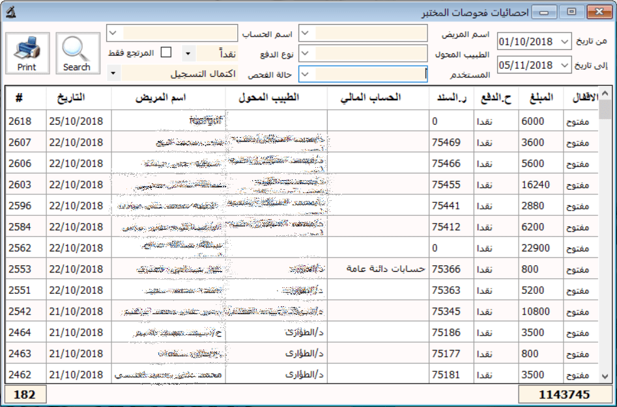Expand the نوع الدفع dropdown arrow

point(188,53)
